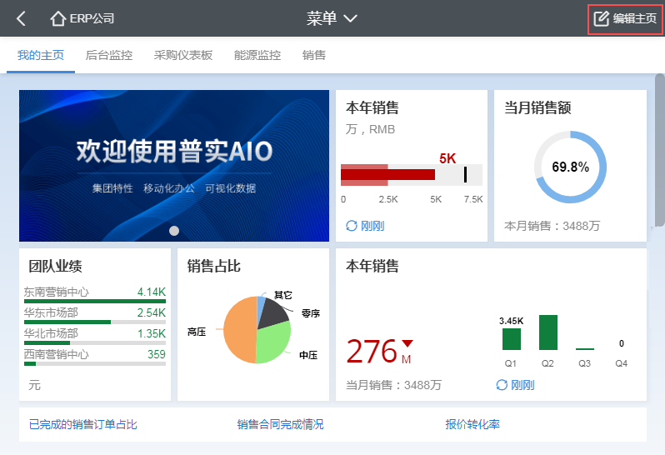Click the red down triangle near 276
Screen dimensions: 665x455
point(407,343)
